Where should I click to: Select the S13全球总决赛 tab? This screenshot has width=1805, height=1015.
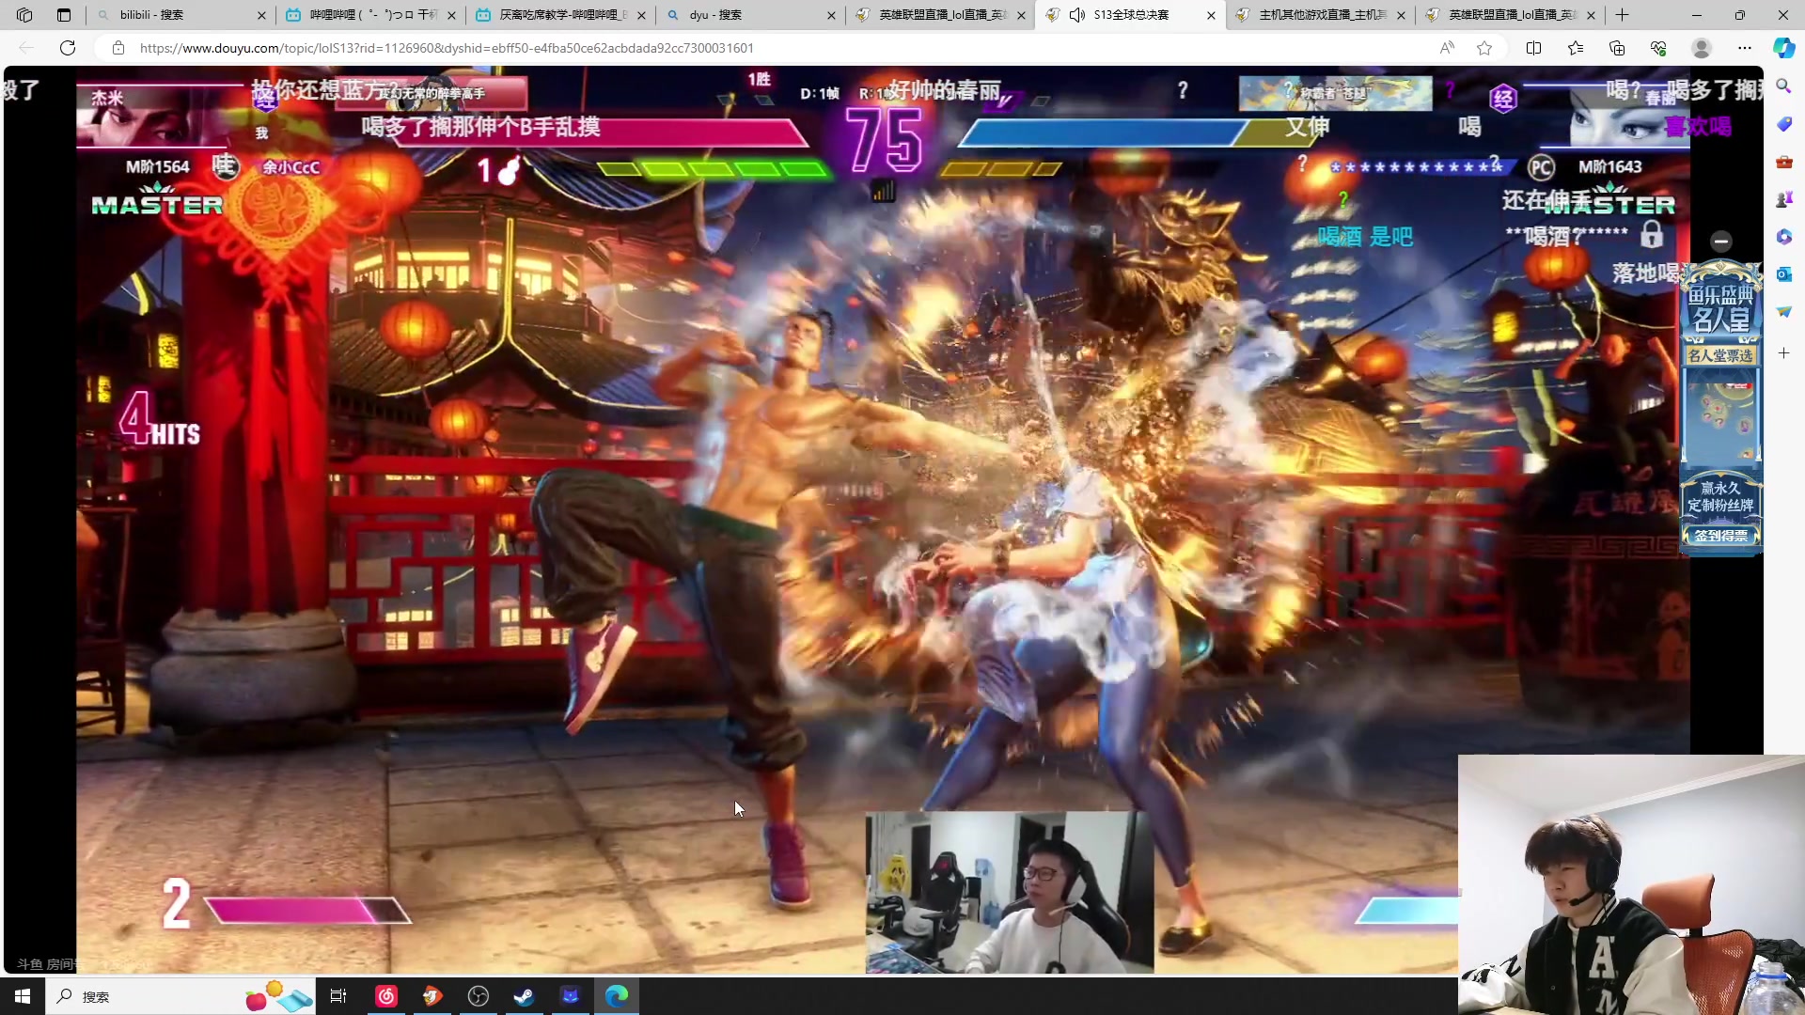tap(1131, 15)
